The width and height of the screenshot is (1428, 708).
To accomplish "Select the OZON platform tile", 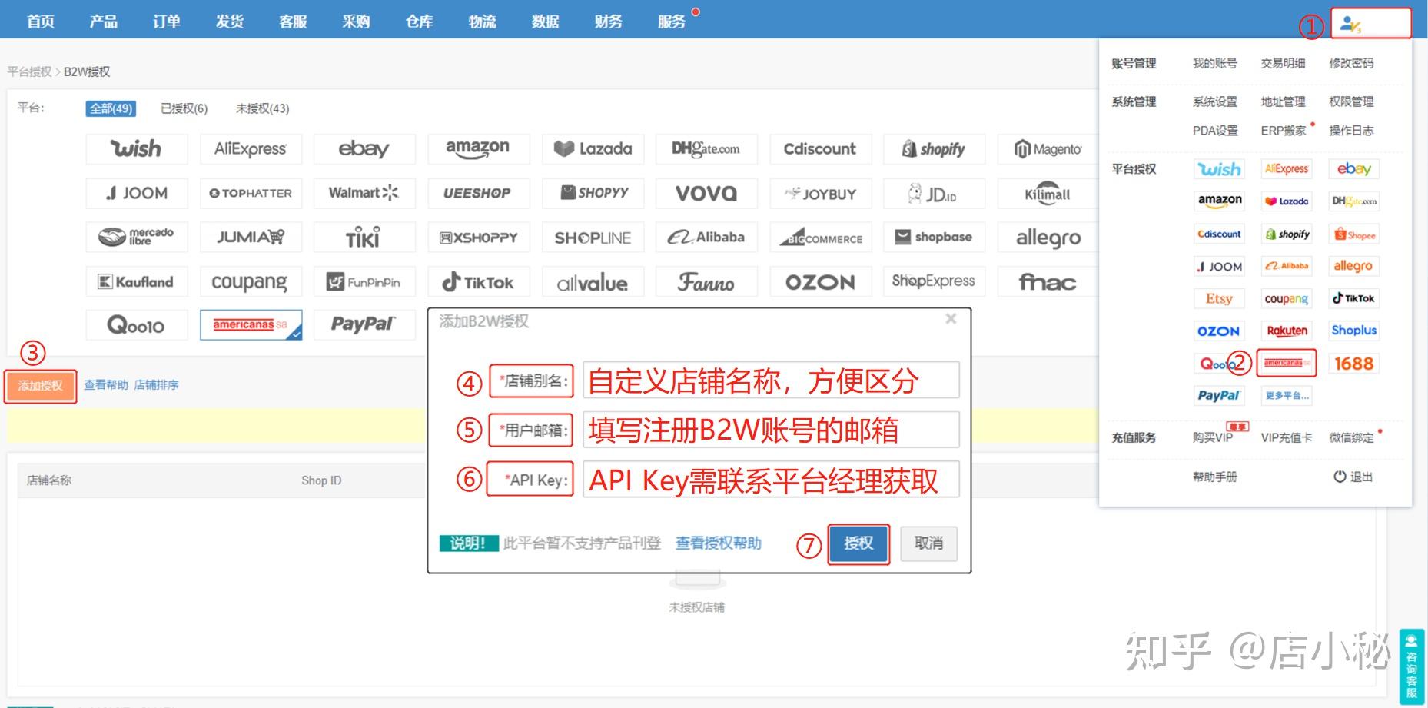I will [x=819, y=281].
